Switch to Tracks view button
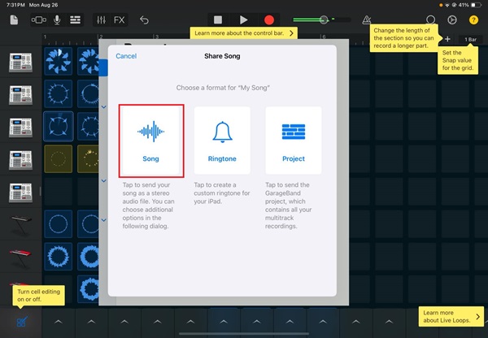Viewport: 488px width, 338px height. [x=75, y=19]
